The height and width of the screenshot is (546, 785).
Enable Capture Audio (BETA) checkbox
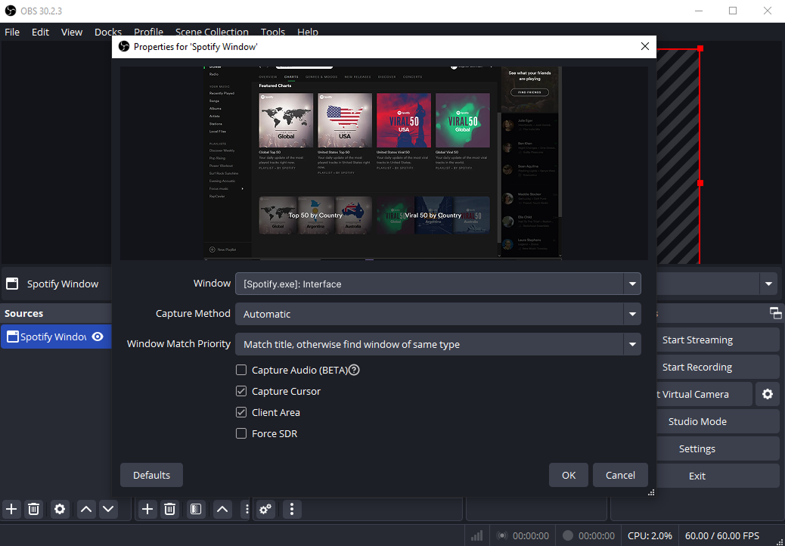point(241,370)
